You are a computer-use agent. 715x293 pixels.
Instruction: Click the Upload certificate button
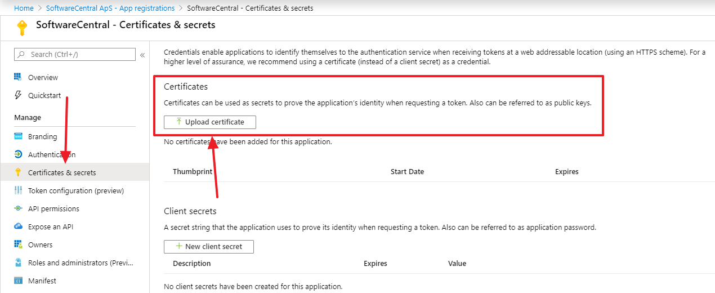(209, 122)
